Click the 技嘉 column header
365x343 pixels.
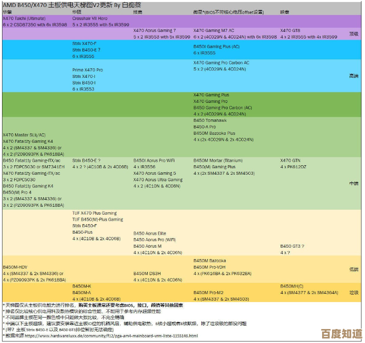tap(137, 11)
